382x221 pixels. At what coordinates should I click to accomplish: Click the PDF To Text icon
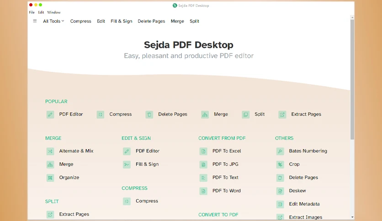[x=203, y=178]
